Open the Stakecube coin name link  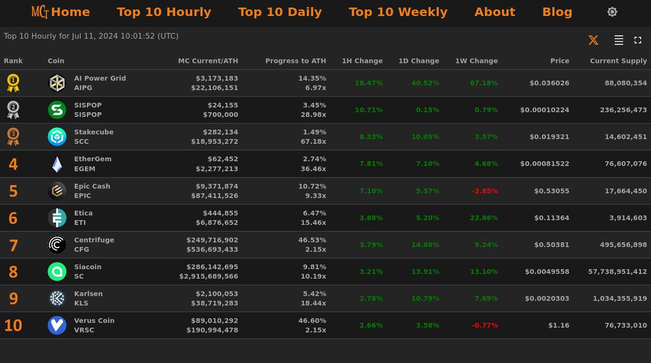94,132
